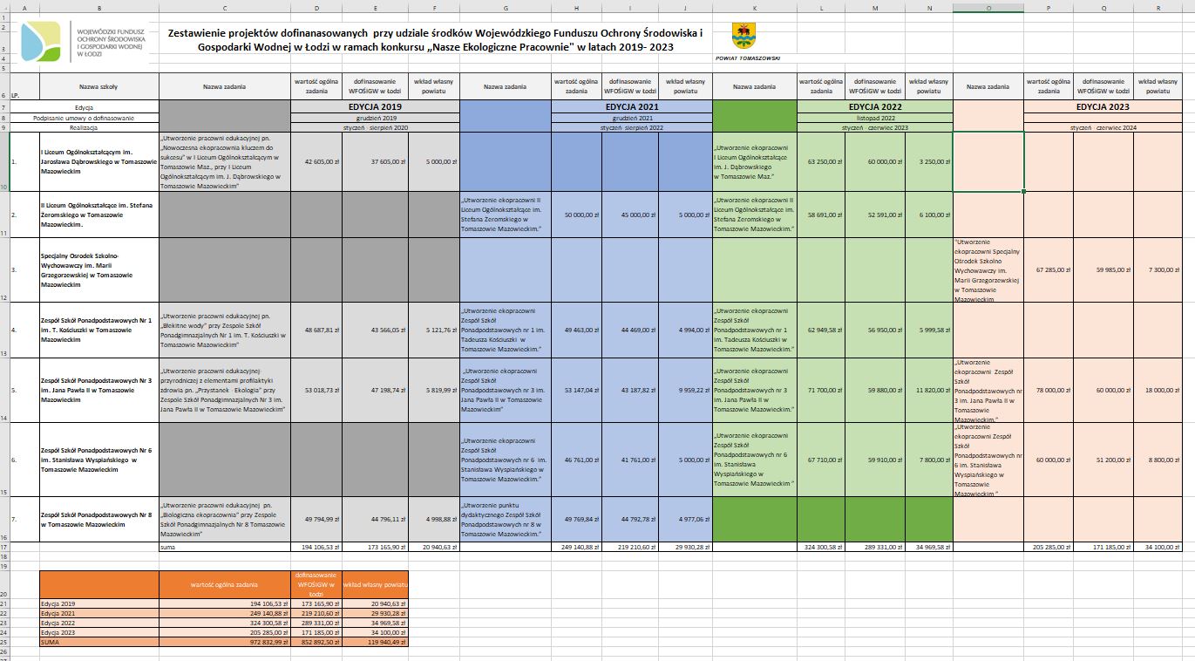
Task: Select row header 25
Action: coord(4,642)
